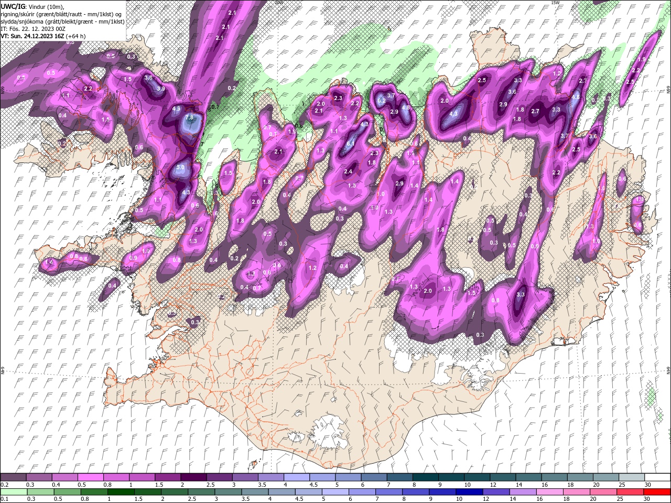Click the light gray 25–30 snow scale swatch

coord(632,477)
